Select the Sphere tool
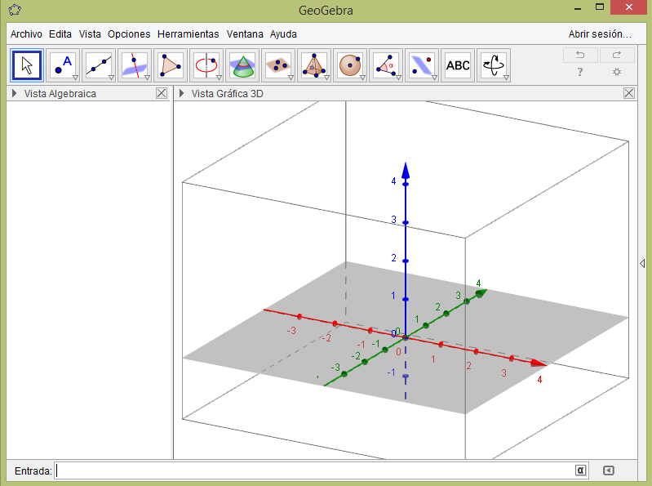Viewport: 652px width, 486px height. 350,65
